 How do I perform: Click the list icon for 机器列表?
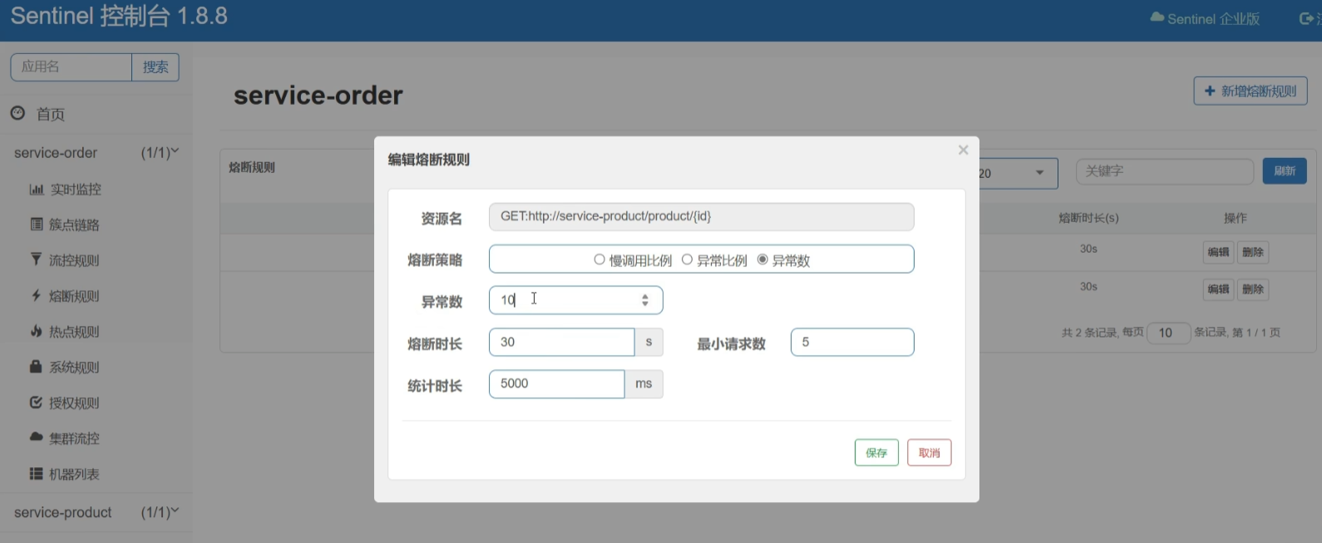(x=36, y=473)
